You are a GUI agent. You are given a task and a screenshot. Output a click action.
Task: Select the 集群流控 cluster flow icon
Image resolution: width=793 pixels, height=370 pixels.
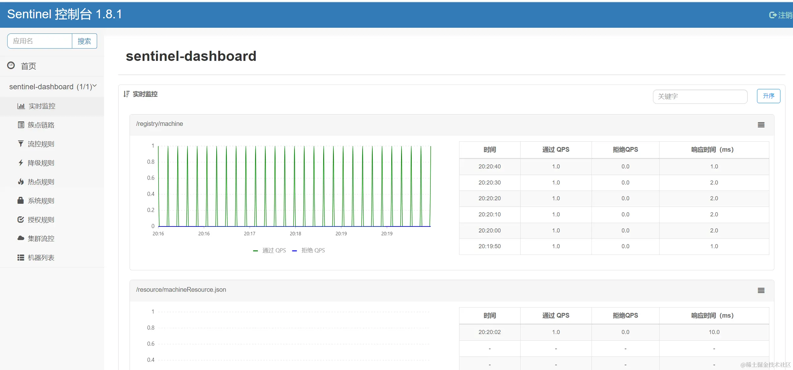[20, 238]
